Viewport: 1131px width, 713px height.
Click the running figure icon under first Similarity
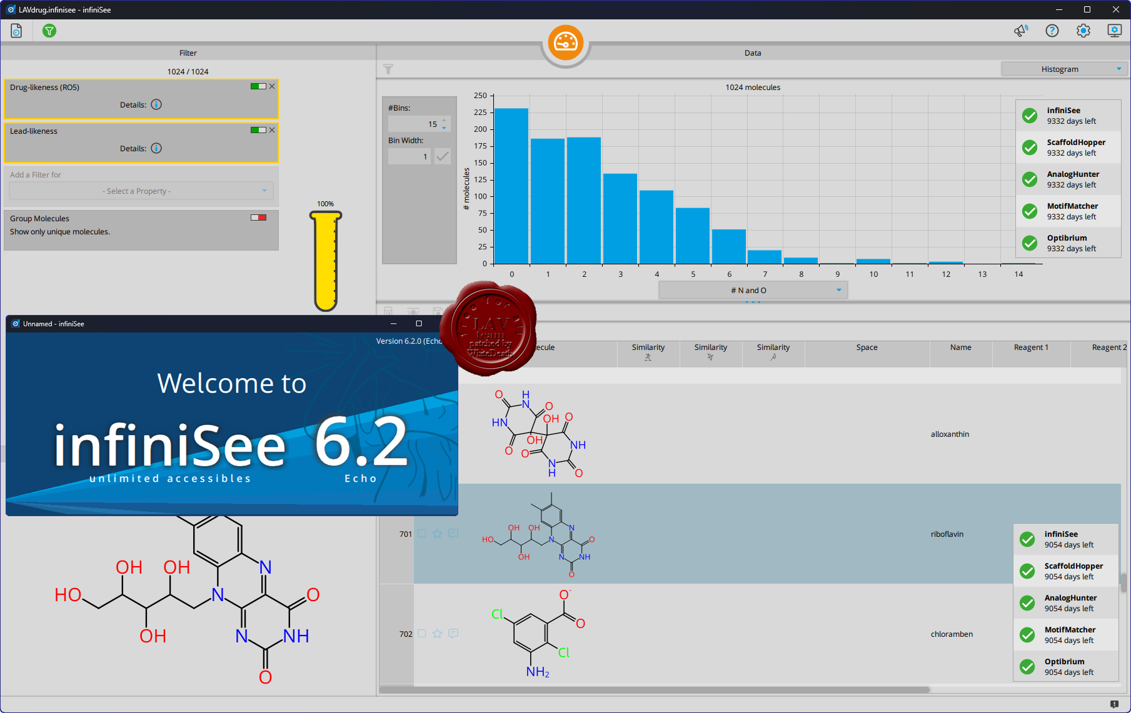click(648, 357)
